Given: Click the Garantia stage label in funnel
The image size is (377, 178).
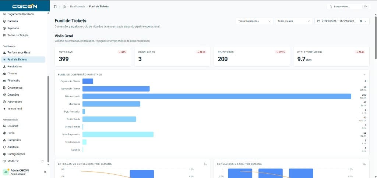Looking at the screenshot, I should (76, 149).
